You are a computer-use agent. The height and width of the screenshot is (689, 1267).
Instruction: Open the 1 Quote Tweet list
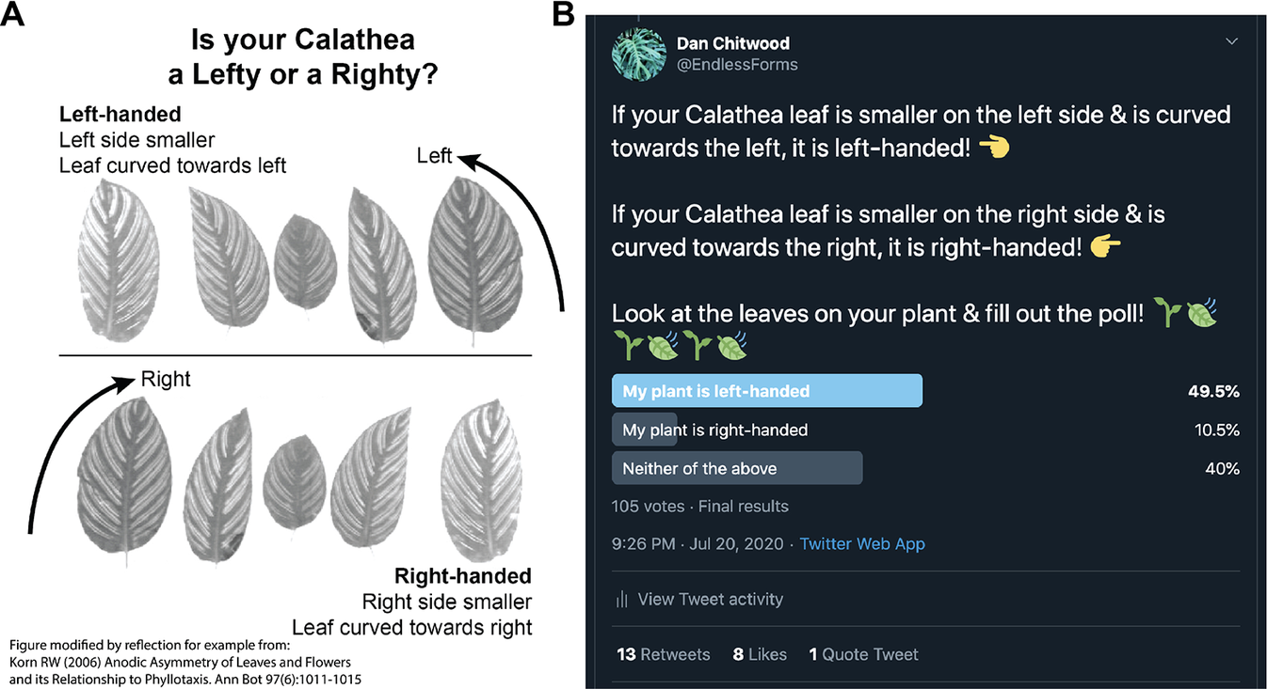[x=863, y=654]
